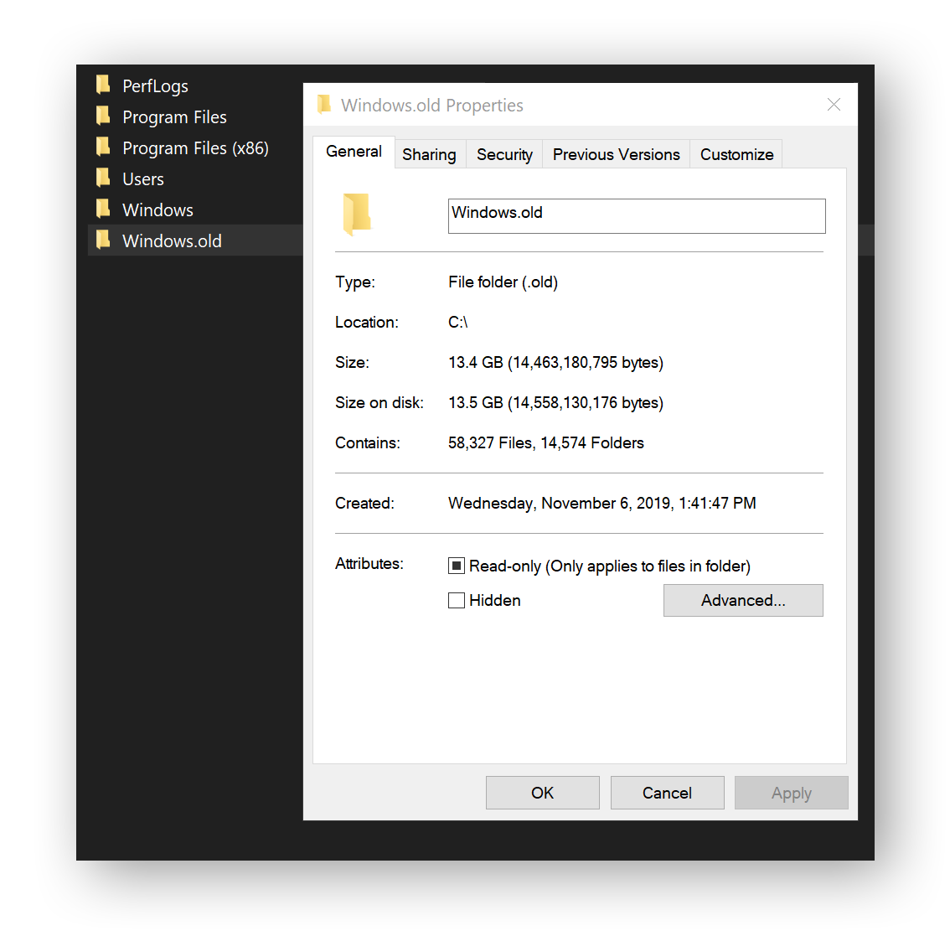This screenshot has height=936, width=950.
Task: Uncheck the Read-only attribute
Action: tap(457, 566)
